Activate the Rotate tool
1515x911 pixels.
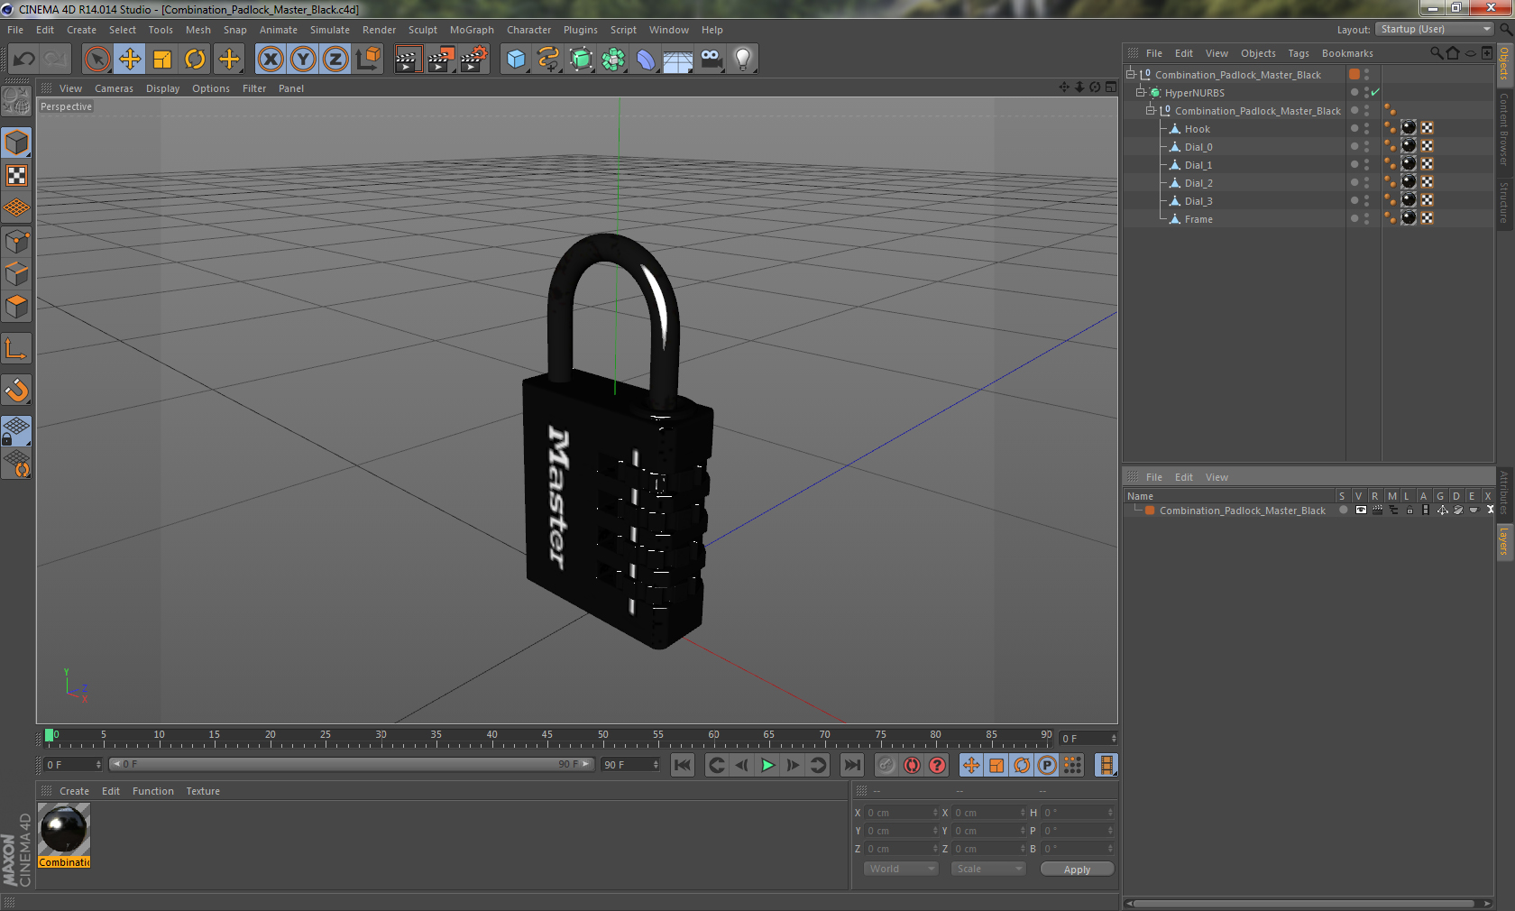195,60
